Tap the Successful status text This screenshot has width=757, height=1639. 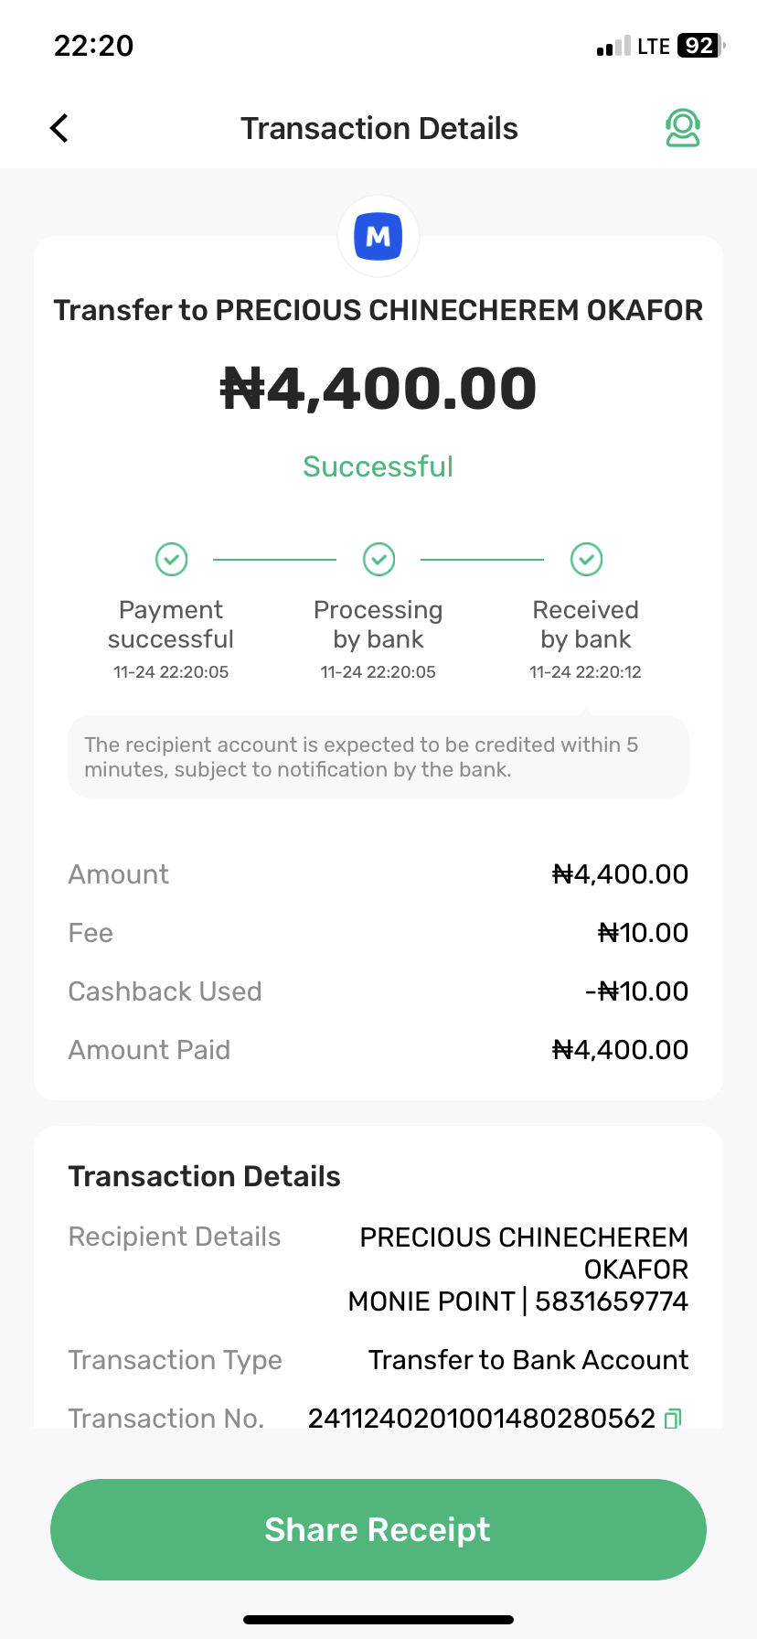click(378, 466)
